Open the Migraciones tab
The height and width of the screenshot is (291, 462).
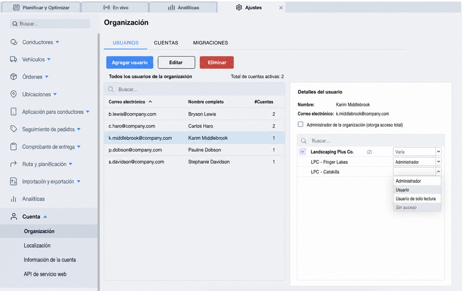pos(210,43)
